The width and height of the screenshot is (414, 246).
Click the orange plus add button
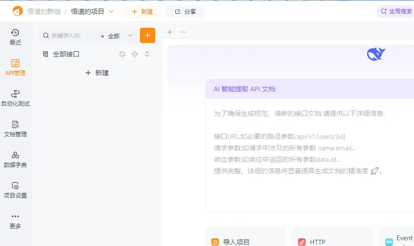[x=147, y=35]
